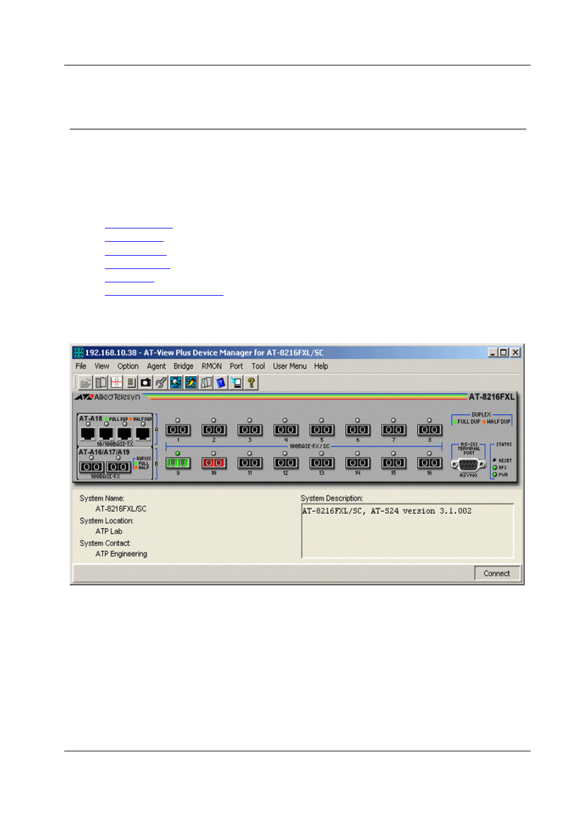Click the system contact value ATP Engineering
The image size is (578, 818).
point(121,554)
